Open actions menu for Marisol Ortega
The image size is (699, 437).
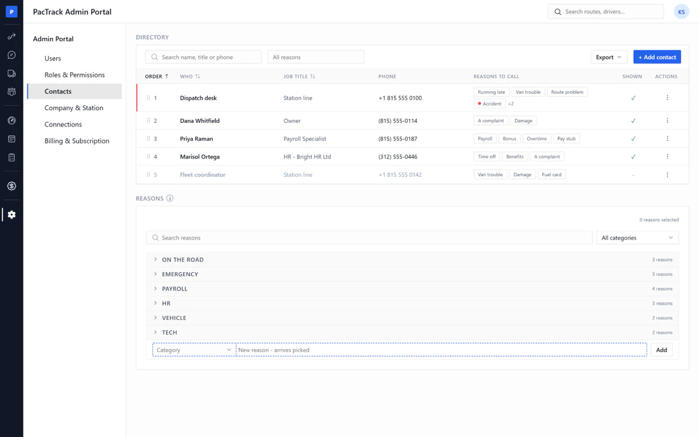(x=667, y=157)
